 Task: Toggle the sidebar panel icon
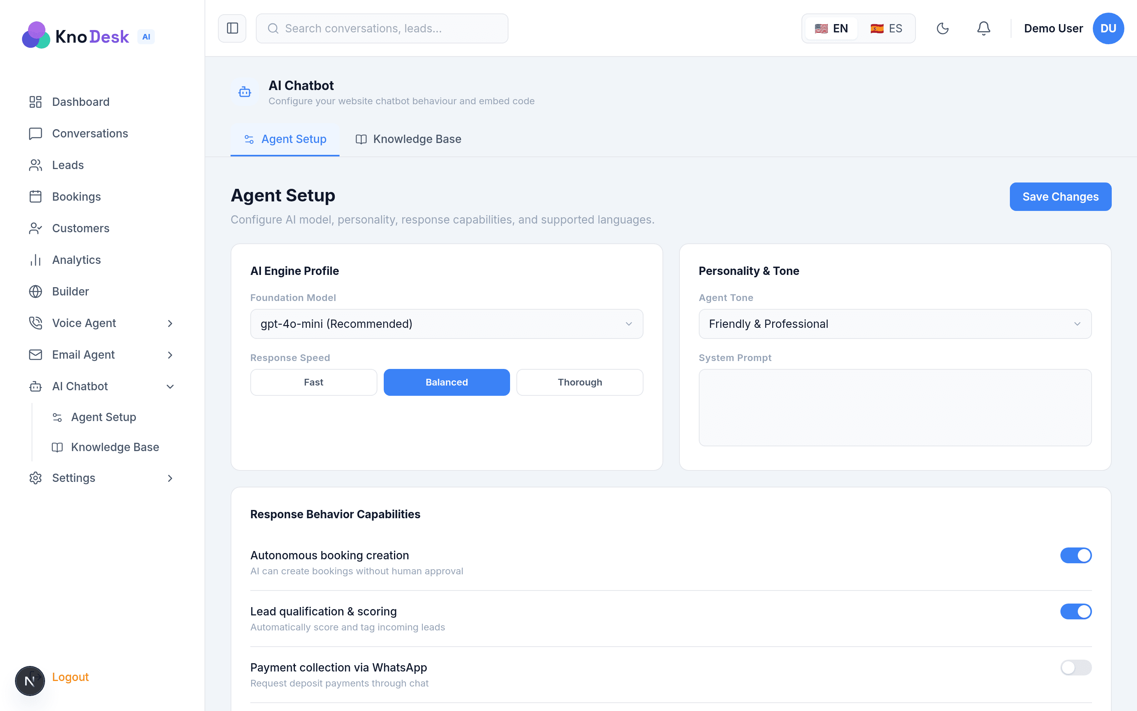pyautogui.click(x=232, y=28)
